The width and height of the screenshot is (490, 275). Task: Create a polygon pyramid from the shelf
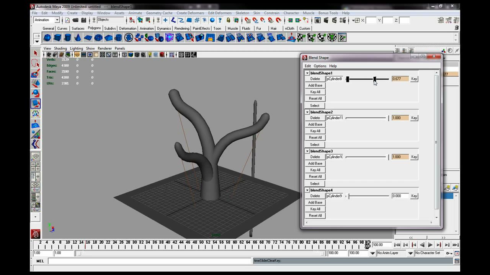pos(108,37)
